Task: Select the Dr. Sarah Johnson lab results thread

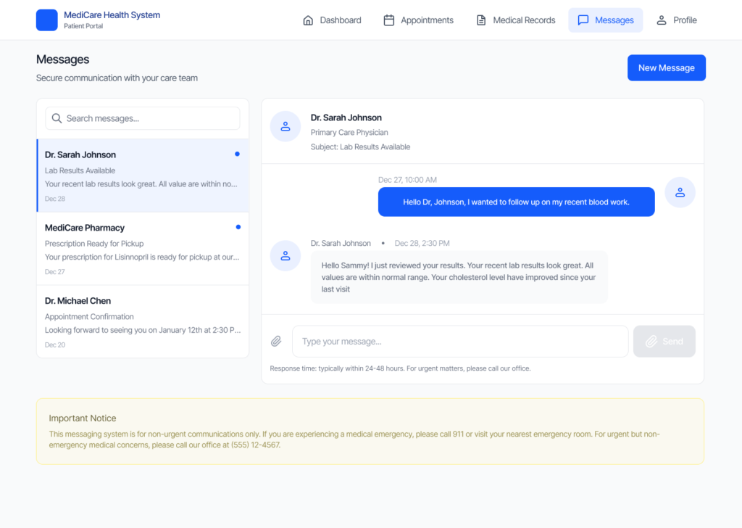Action: tap(143, 176)
